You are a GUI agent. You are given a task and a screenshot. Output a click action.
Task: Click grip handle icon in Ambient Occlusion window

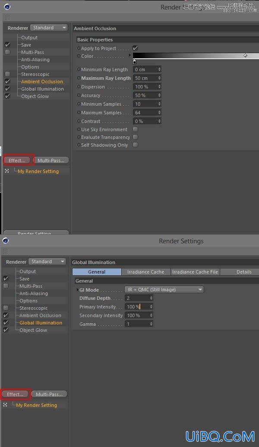(7, 18)
